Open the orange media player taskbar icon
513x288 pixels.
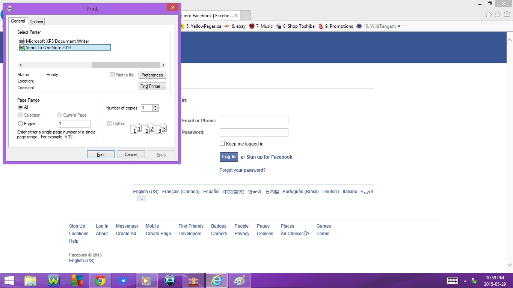coord(147,280)
